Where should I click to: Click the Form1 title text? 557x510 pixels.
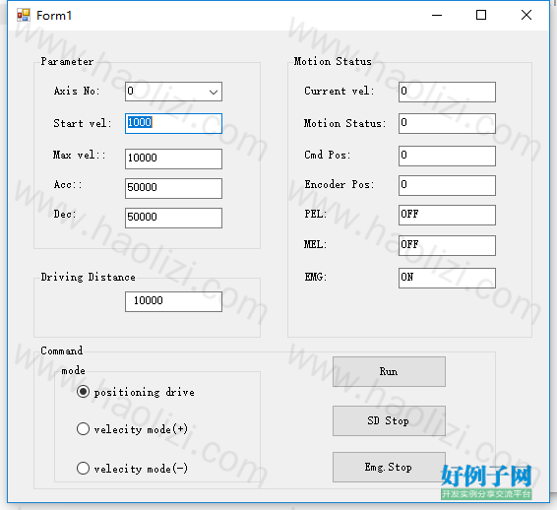point(54,16)
